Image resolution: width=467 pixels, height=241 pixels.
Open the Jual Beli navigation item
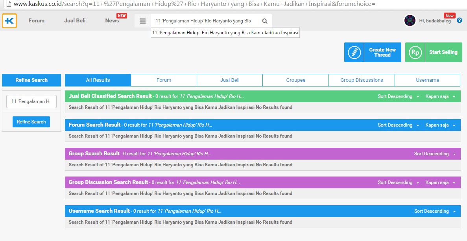(x=75, y=20)
